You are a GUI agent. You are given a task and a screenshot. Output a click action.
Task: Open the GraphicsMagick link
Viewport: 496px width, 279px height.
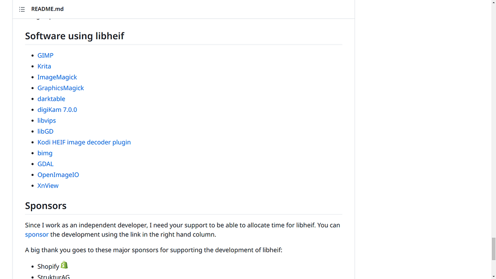[x=61, y=88]
